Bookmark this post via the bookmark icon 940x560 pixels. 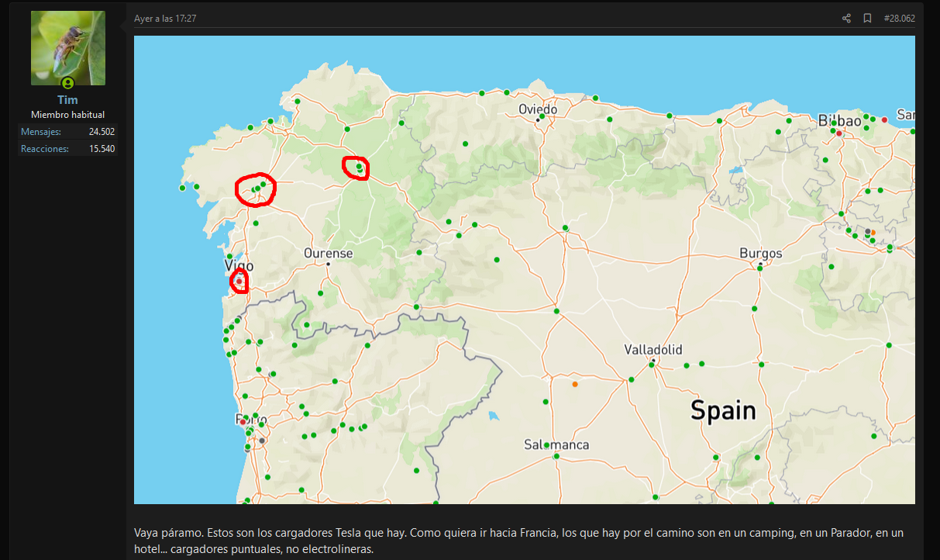(867, 19)
